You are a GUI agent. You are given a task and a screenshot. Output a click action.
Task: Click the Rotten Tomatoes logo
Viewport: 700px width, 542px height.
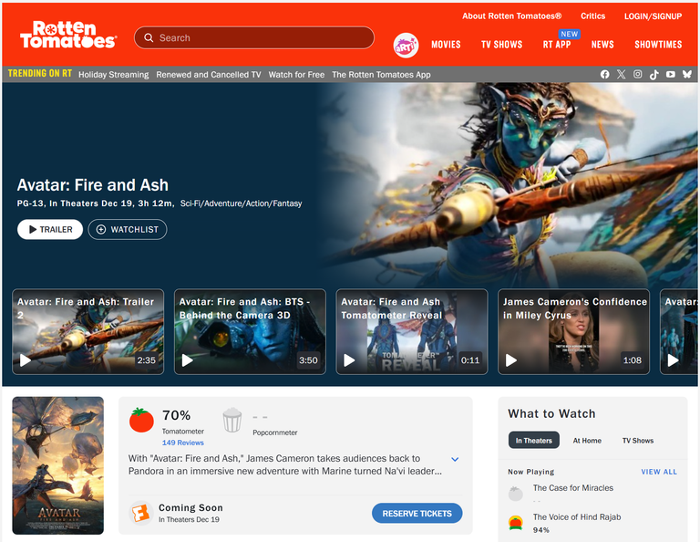[x=68, y=36]
